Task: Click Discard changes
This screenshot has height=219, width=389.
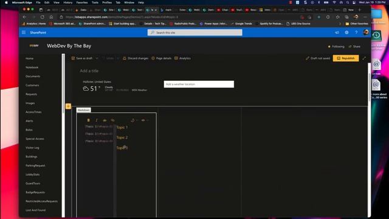Action: click(136, 58)
